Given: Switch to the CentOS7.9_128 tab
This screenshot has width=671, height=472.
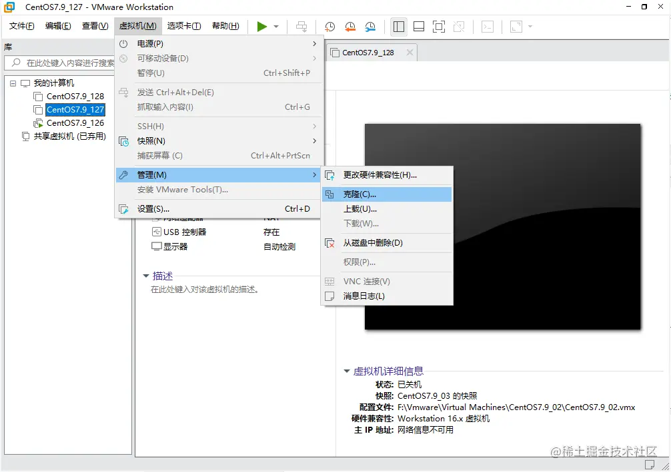Looking at the screenshot, I should pos(368,53).
